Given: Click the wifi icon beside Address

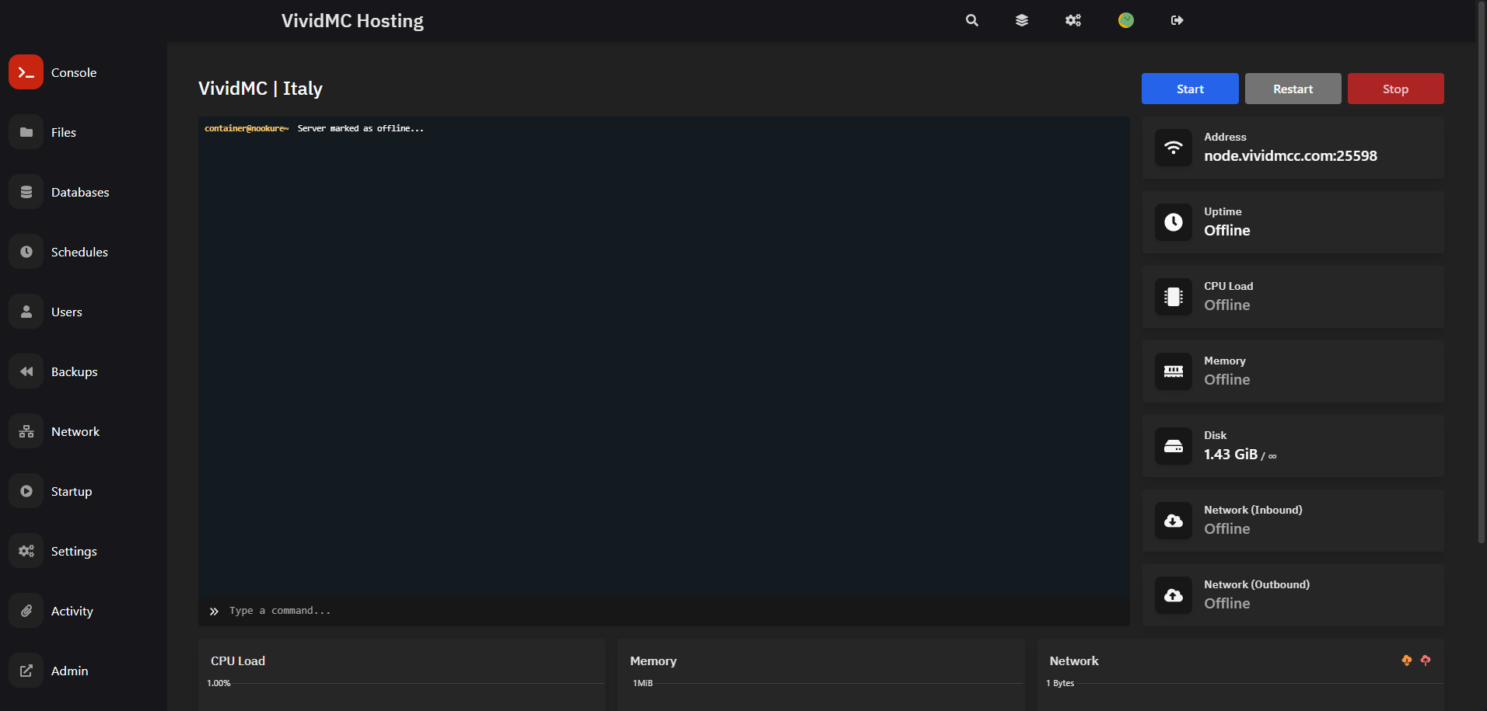Looking at the screenshot, I should [x=1174, y=148].
